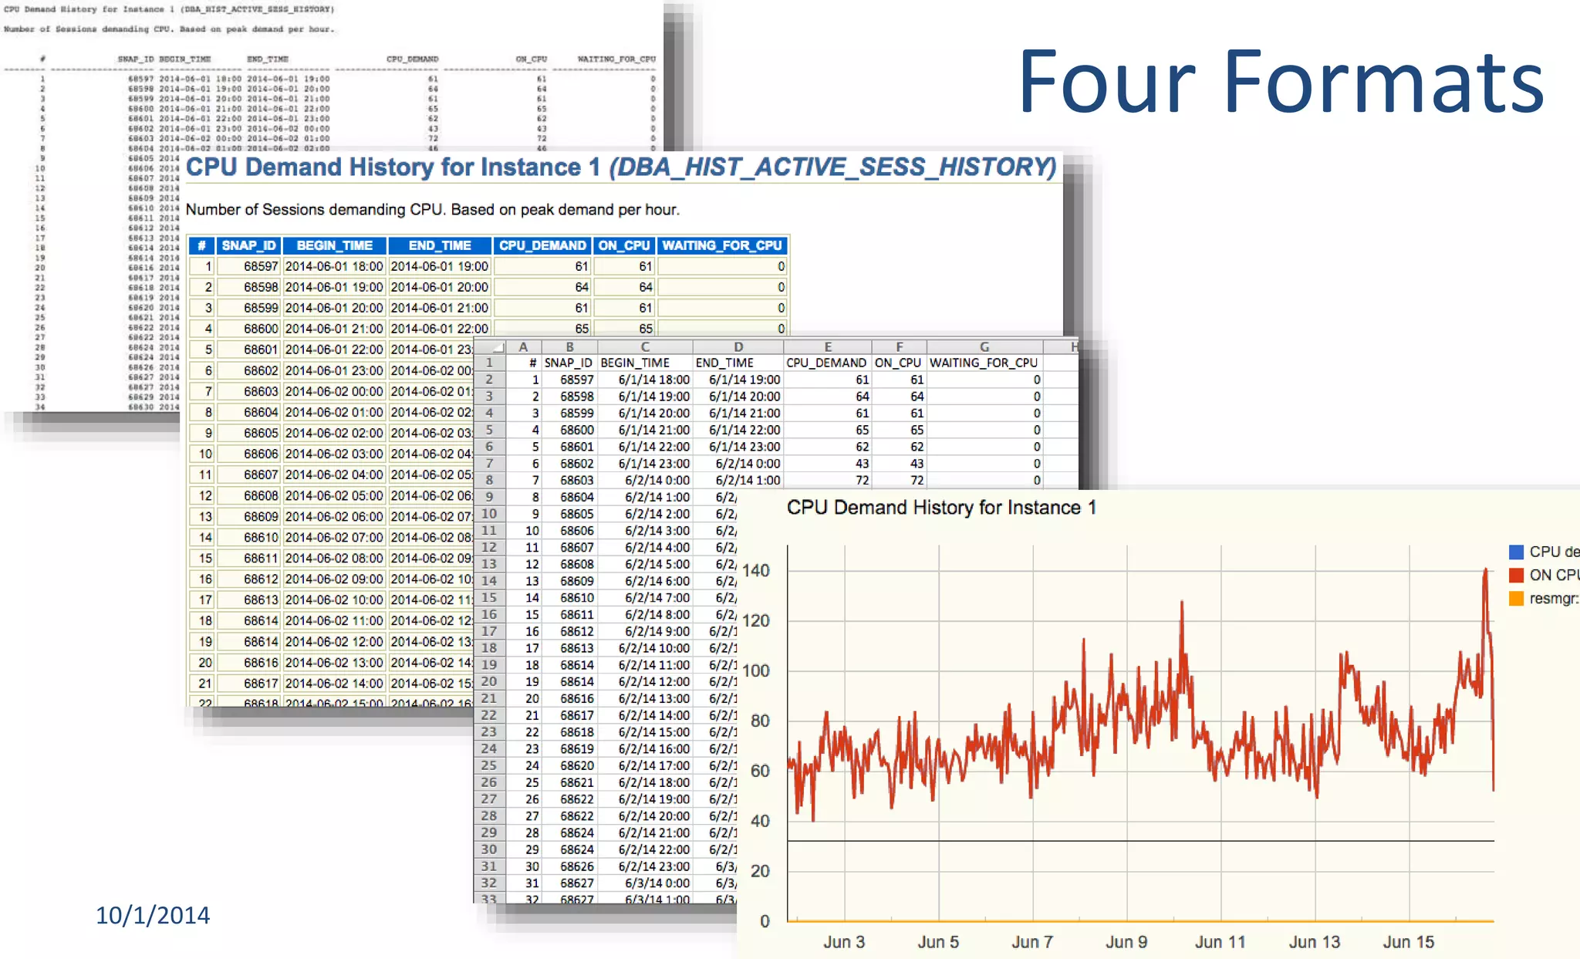
Task: Click ON_CPU header in the plain text report
Action: point(532,59)
